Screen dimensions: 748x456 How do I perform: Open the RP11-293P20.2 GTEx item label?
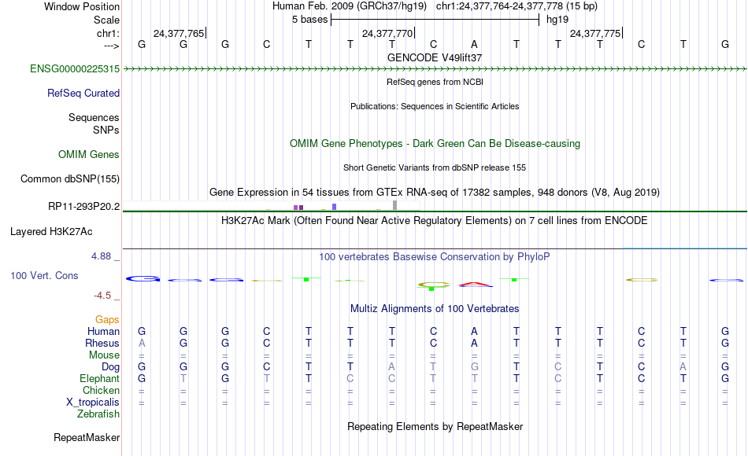pos(83,206)
